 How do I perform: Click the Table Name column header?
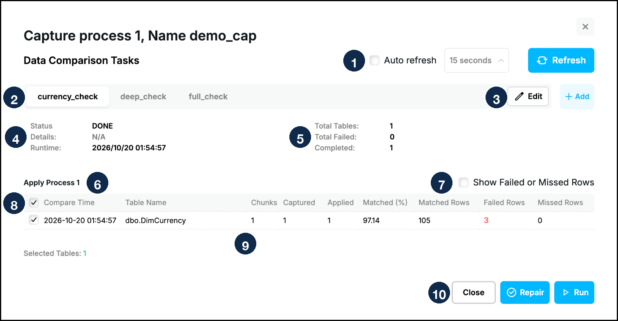pos(146,203)
